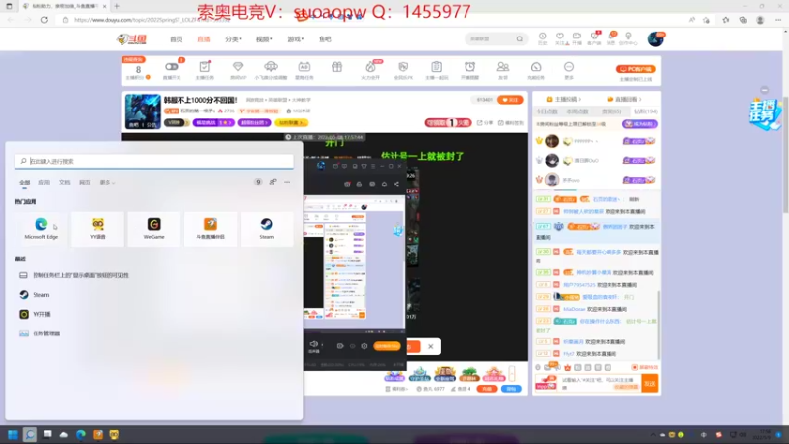Click the chat message input box
This screenshot has height=444, width=789.
coord(600,384)
